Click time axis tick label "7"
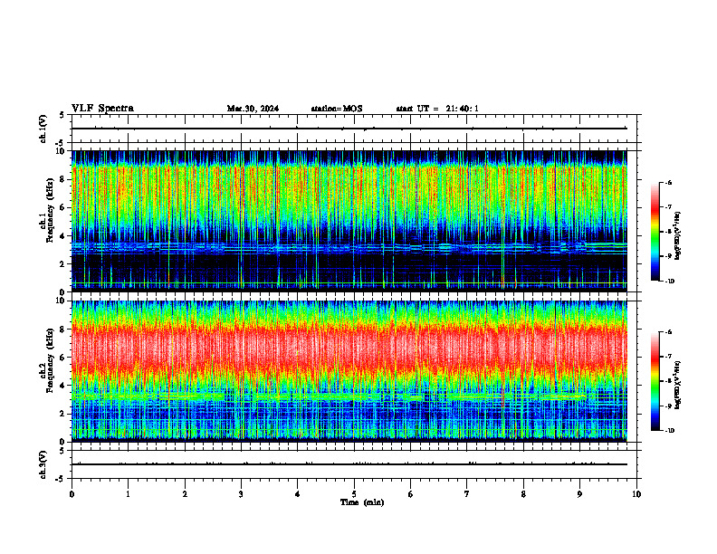The height and width of the screenshot is (554, 717). tap(467, 494)
